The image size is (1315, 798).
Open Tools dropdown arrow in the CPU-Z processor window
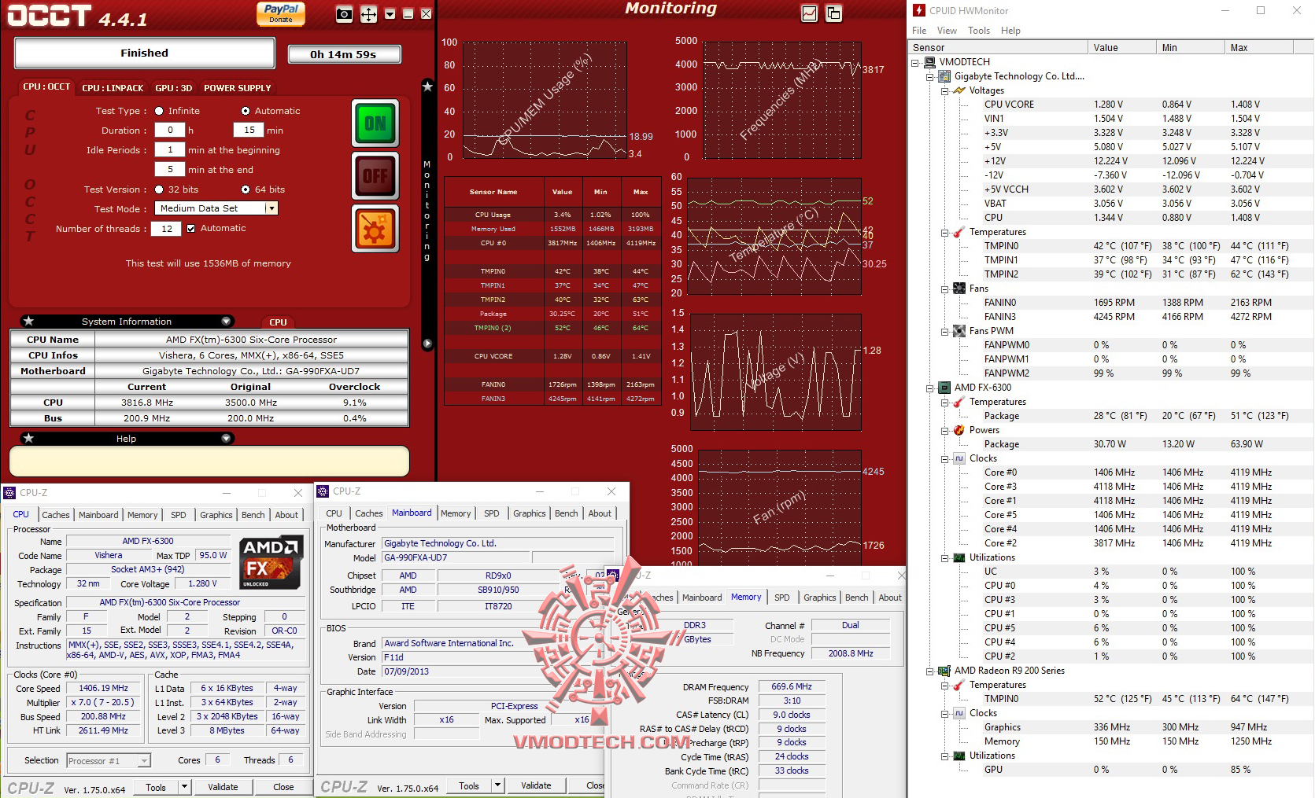[x=184, y=786]
